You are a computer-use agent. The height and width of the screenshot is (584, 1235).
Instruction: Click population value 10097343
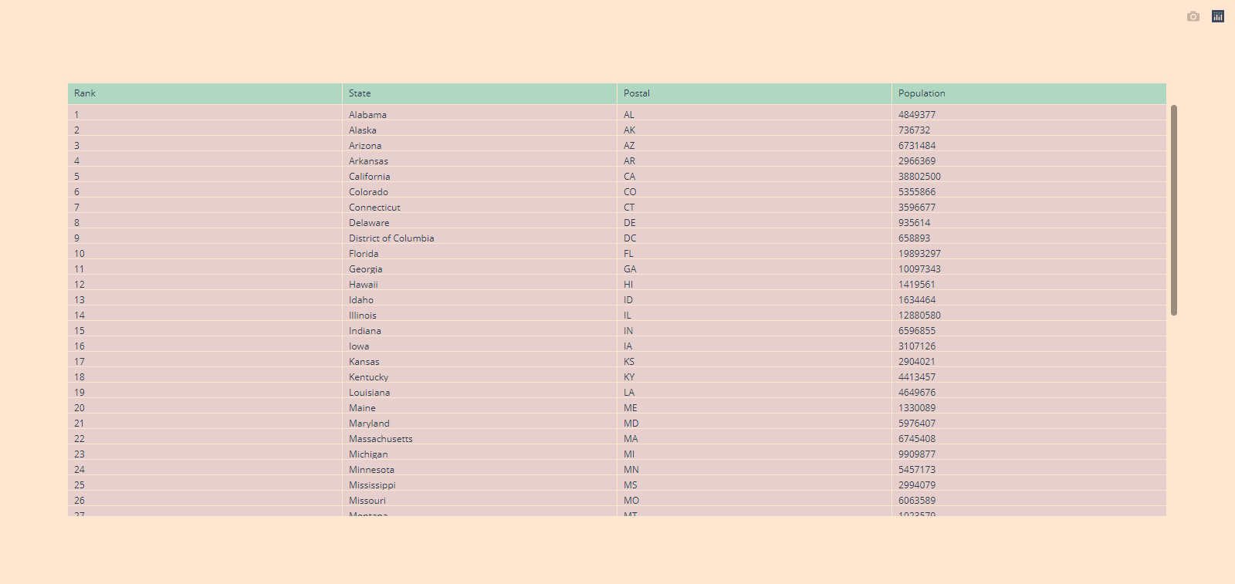(919, 269)
